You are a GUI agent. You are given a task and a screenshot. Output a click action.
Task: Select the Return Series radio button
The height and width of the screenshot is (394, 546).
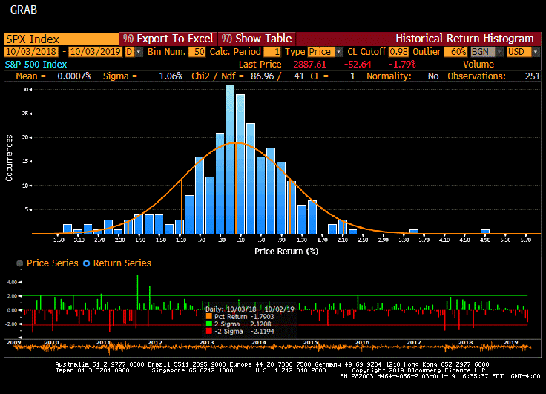point(86,263)
